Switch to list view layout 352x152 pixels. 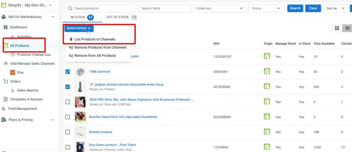347,28
